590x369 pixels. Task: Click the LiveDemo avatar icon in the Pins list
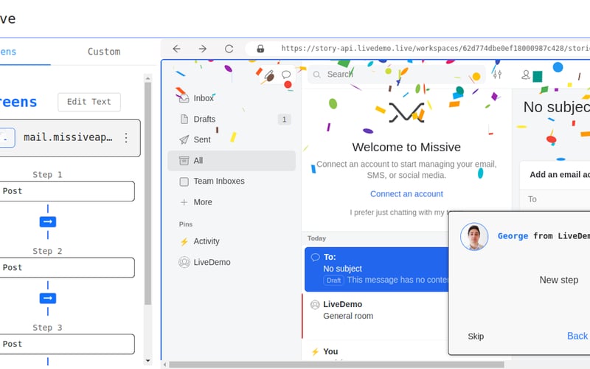pyautogui.click(x=184, y=262)
